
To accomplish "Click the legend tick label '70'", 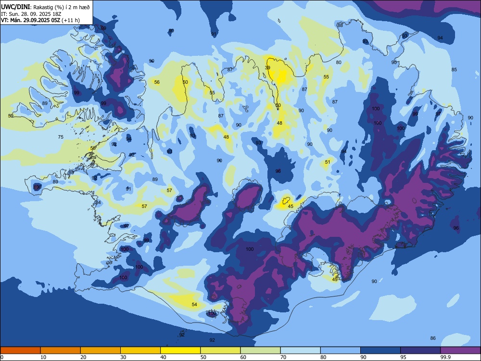I will click(x=283, y=357).
